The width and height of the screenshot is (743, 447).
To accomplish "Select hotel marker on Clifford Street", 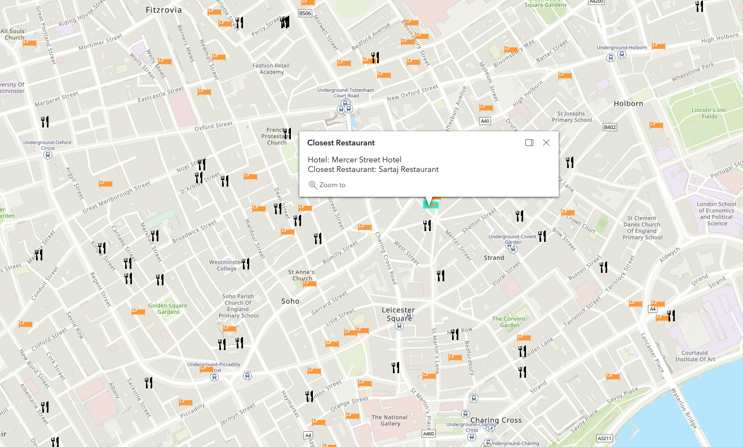I will point(25,324).
